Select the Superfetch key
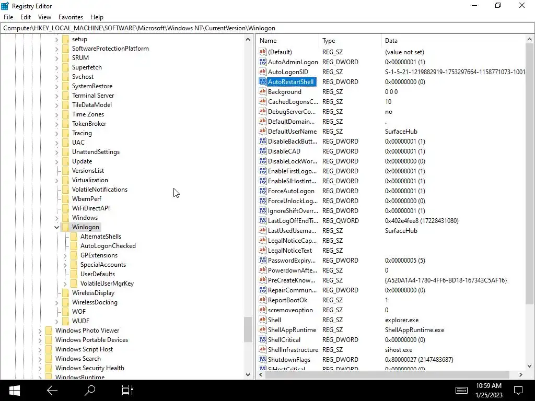 point(87,67)
